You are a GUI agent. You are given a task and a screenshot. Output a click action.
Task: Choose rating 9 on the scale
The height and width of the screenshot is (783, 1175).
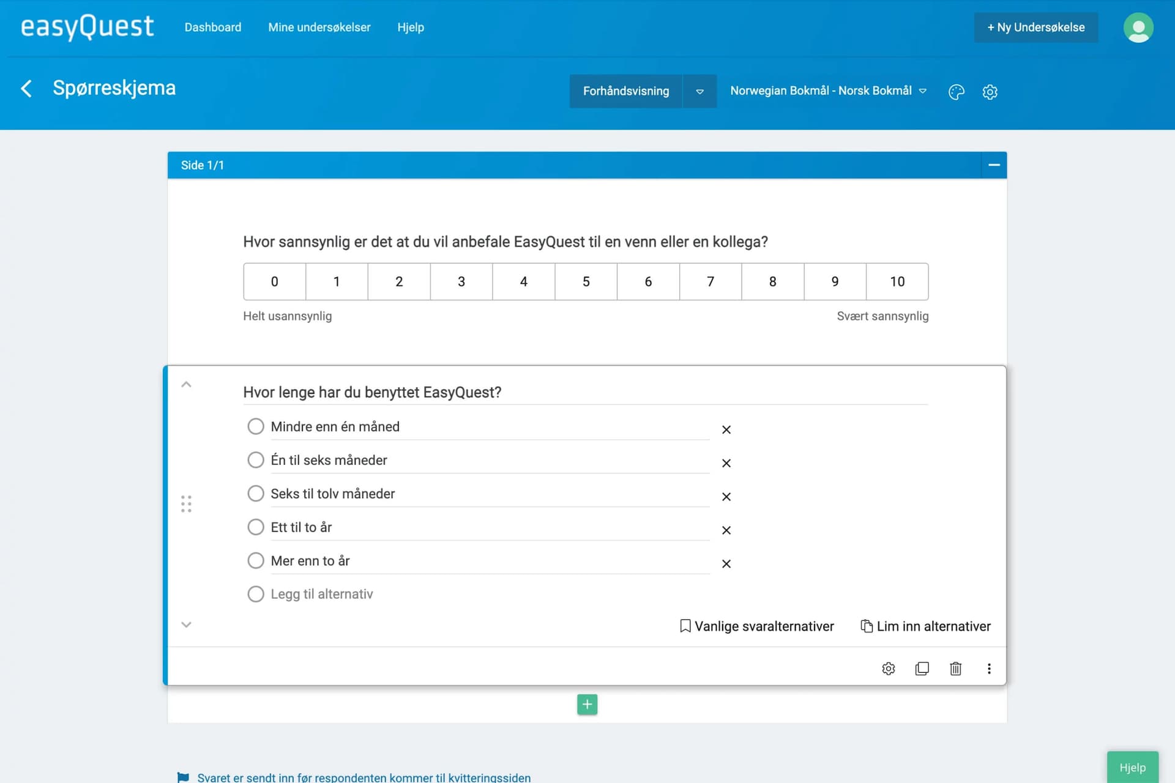point(835,281)
